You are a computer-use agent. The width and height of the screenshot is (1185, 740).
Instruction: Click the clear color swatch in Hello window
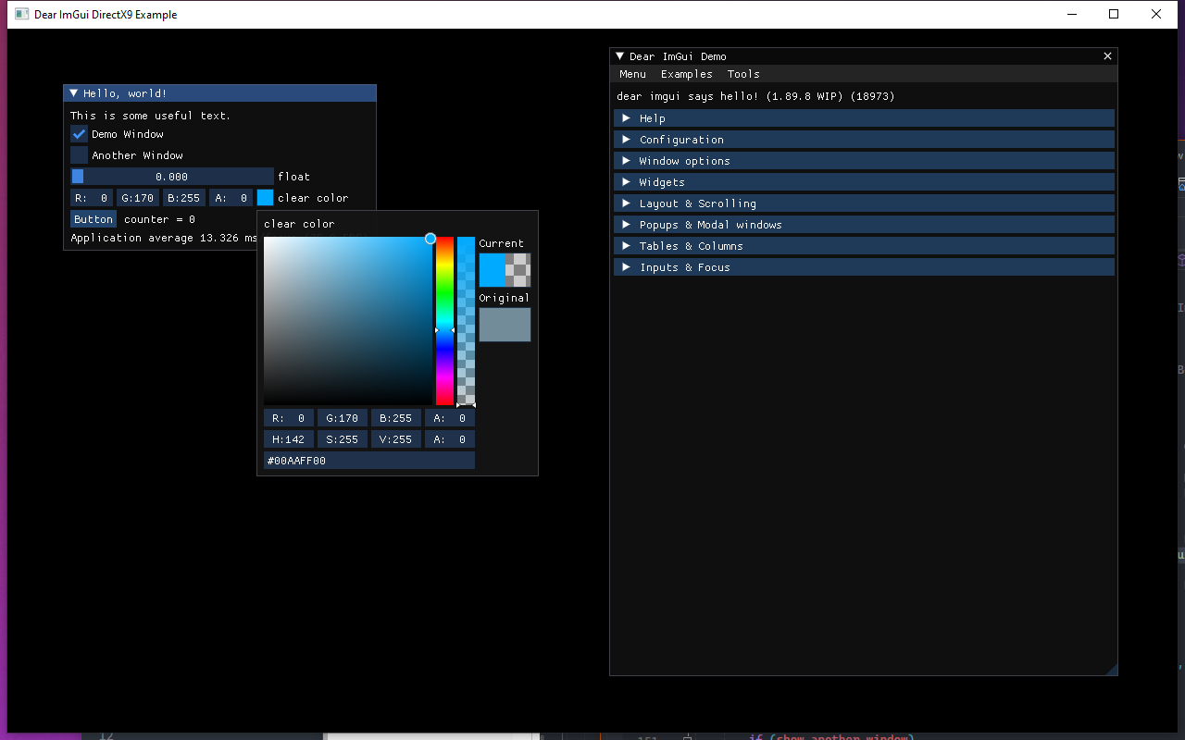pos(266,198)
